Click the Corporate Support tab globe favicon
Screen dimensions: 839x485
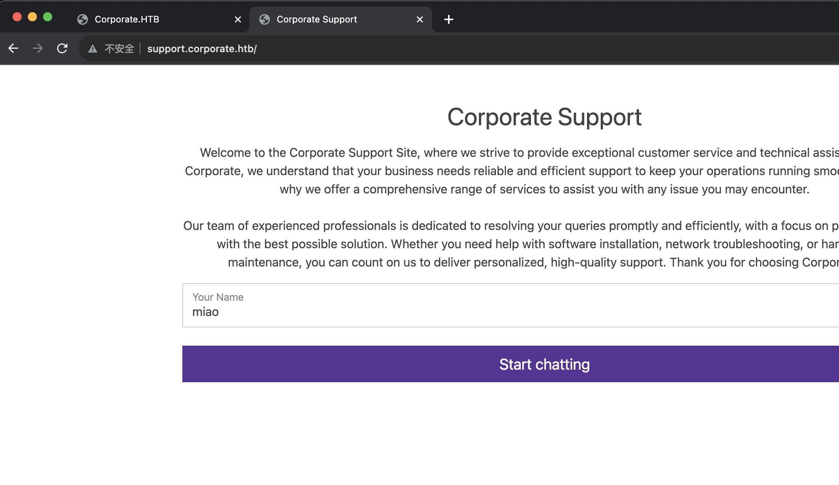point(265,19)
